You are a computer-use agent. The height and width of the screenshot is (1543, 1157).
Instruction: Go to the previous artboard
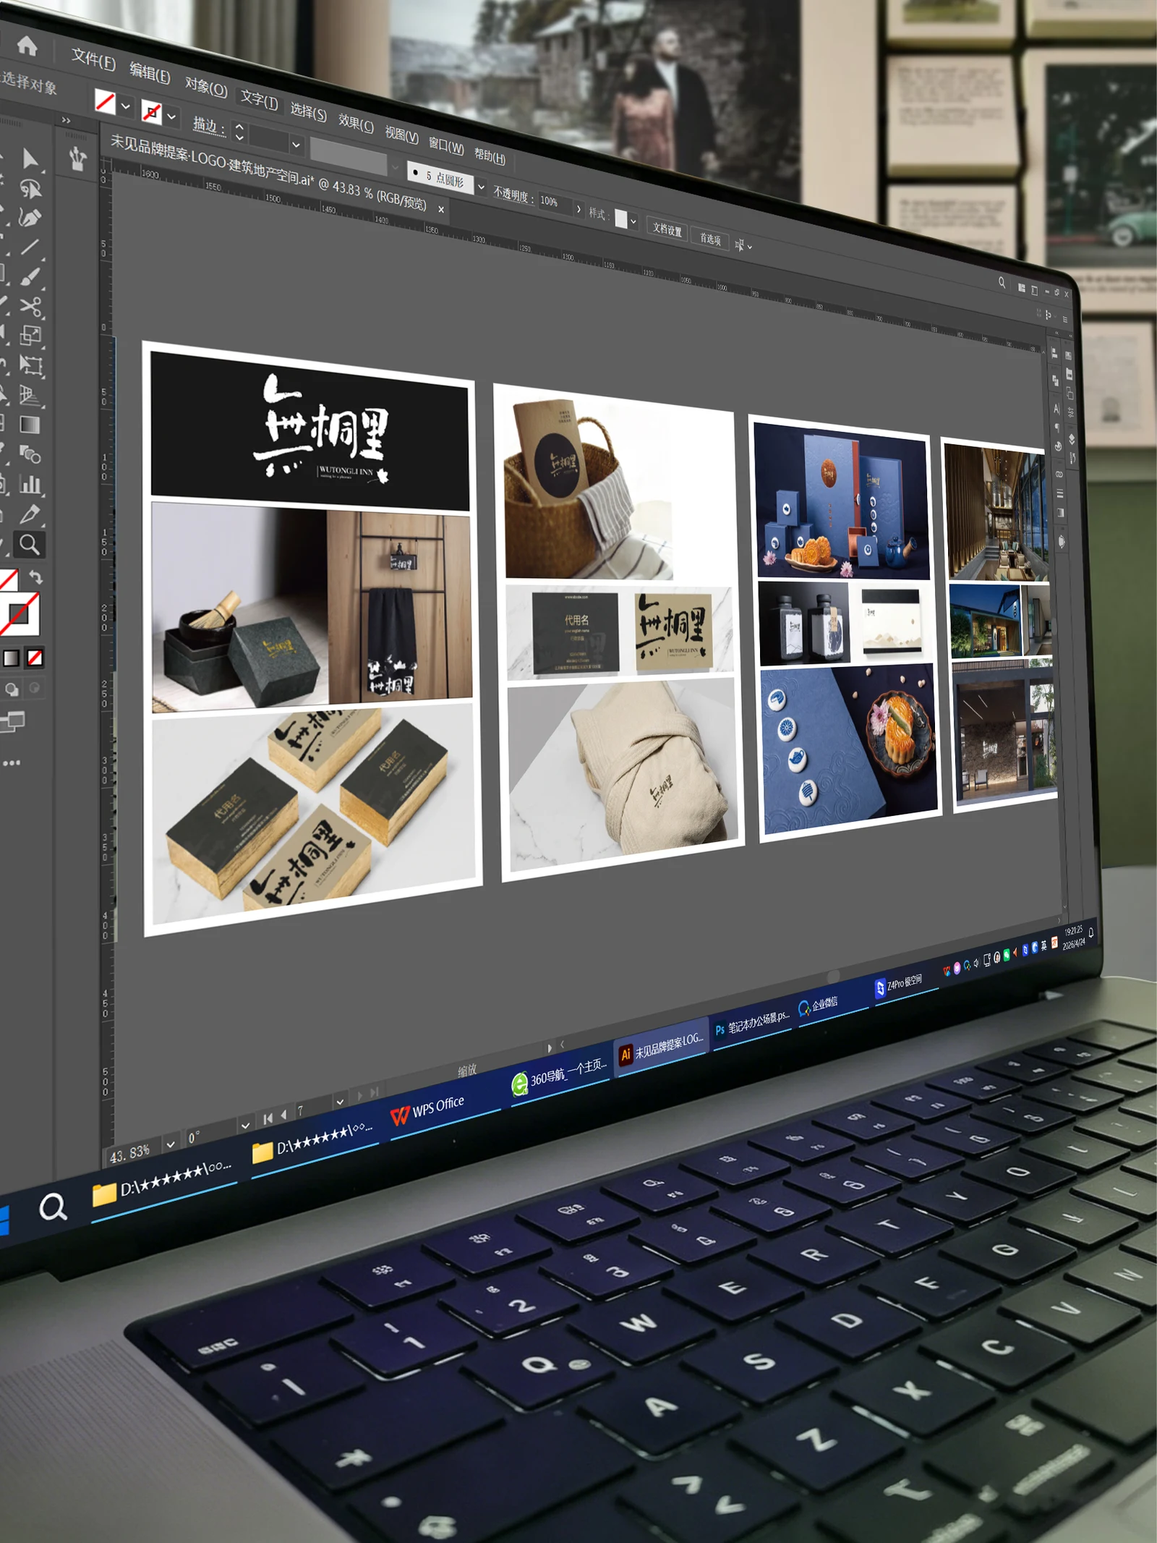(283, 1115)
